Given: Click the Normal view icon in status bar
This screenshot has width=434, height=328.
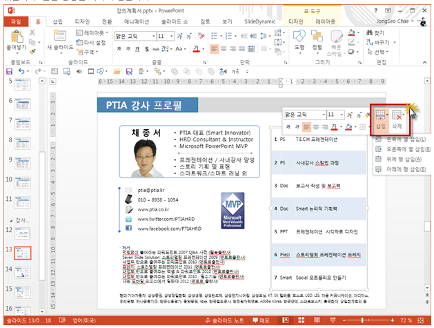Looking at the screenshot, I should [x=286, y=320].
